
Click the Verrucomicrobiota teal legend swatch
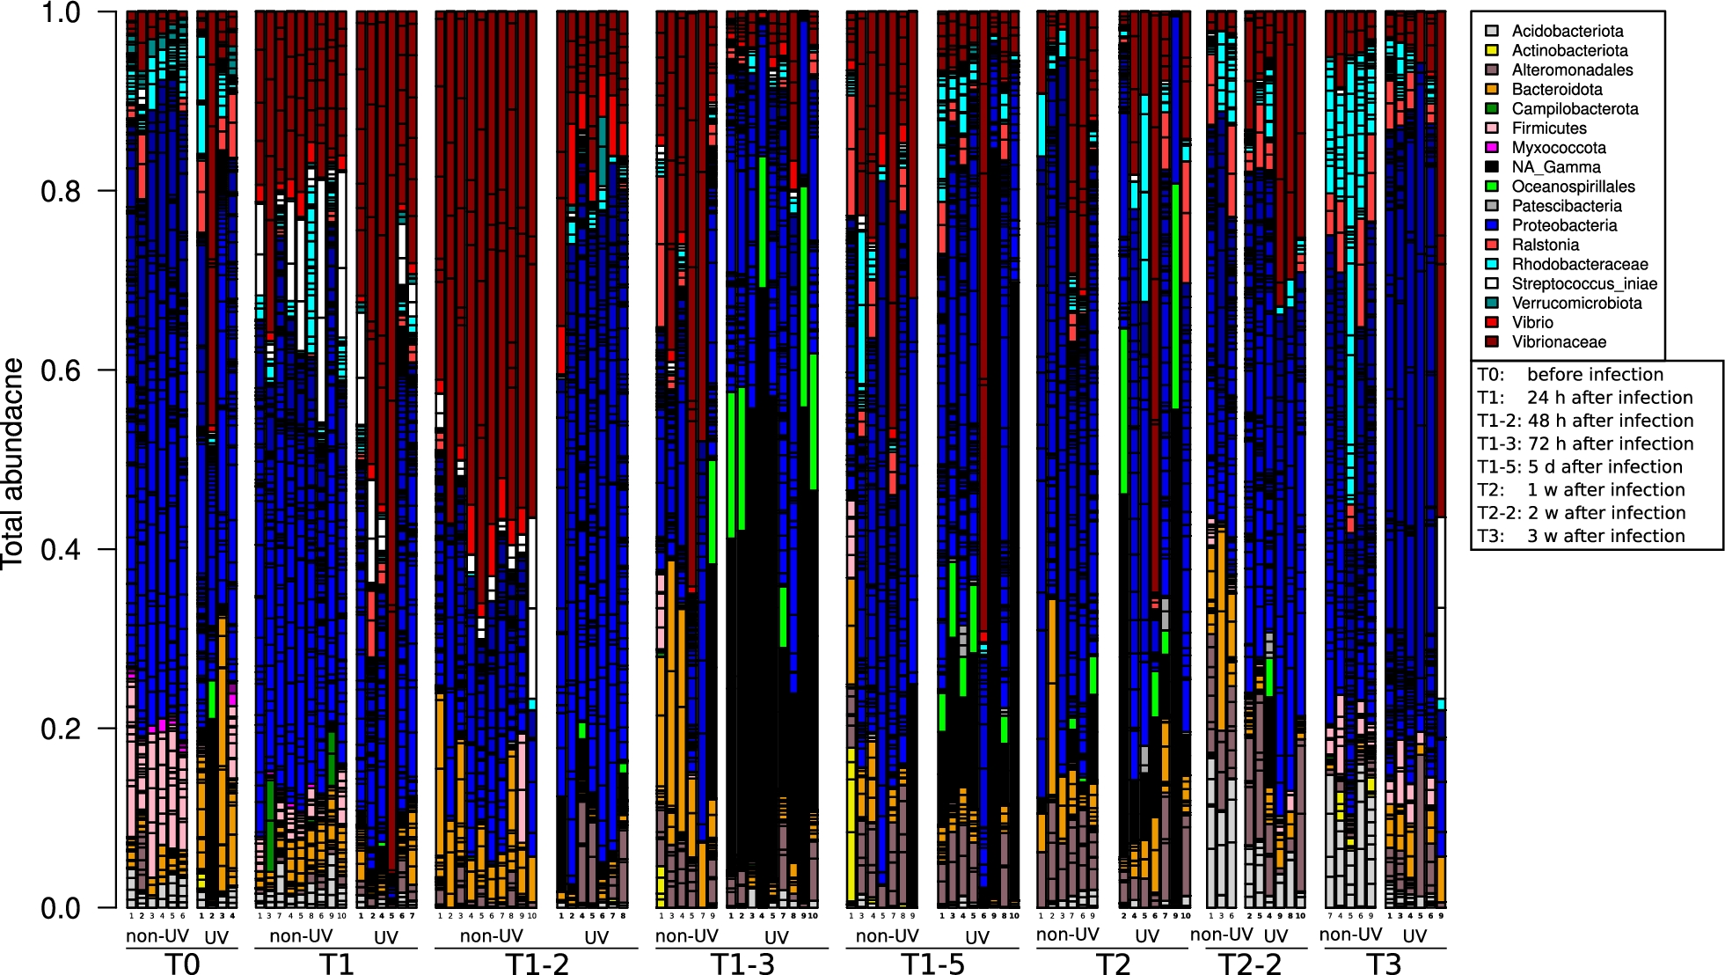[x=1492, y=302]
